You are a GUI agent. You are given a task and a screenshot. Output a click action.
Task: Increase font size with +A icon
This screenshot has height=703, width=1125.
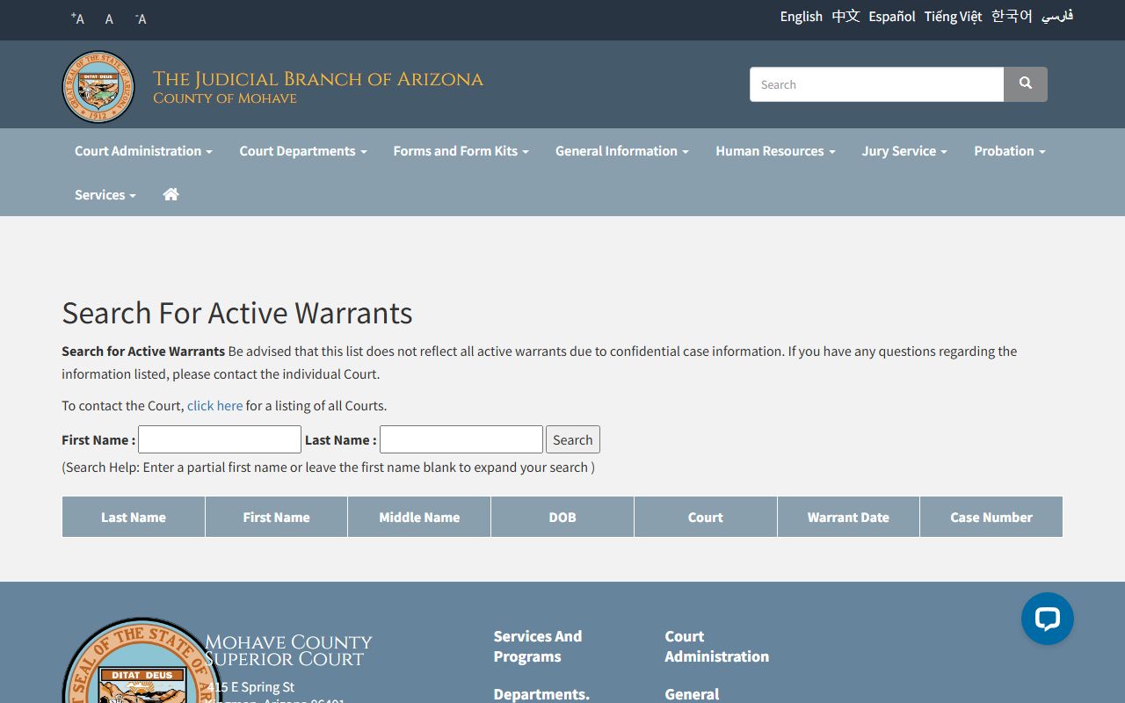coord(77,18)
